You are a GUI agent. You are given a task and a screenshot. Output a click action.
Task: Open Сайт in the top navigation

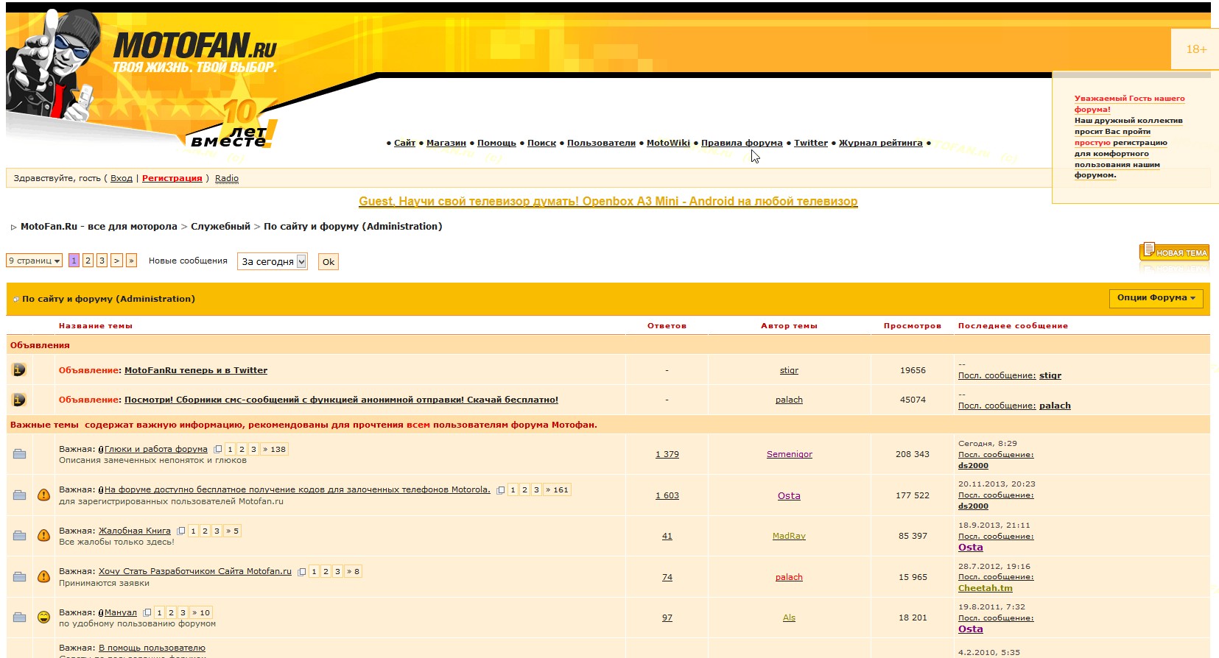pyautogui.click(x=404, y=143)
